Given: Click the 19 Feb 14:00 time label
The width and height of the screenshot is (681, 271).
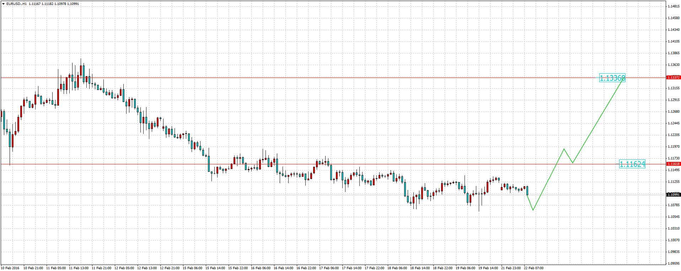Looking at the screenshot, I should point(488,268).
